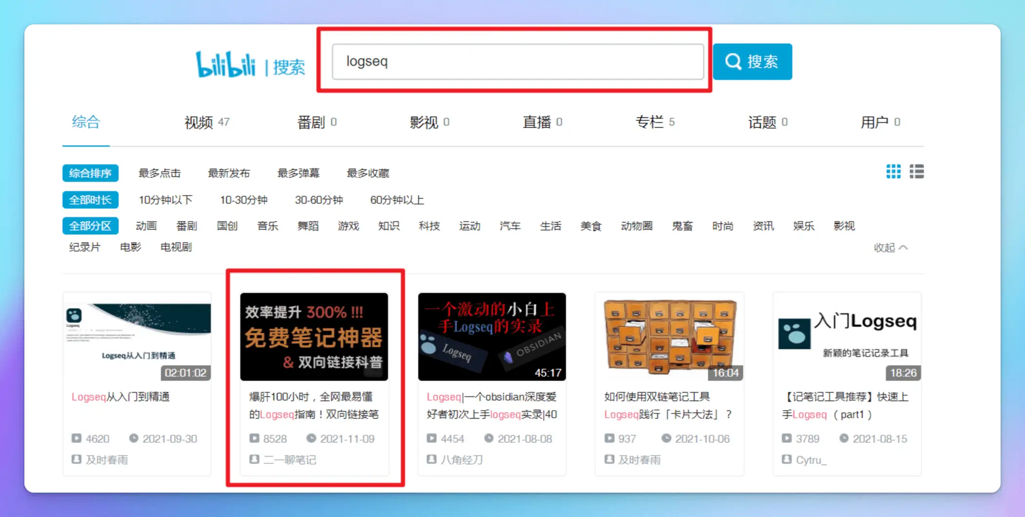Viewport: 1025px width, 517px height.
Task: Filter by 生活 category
Action: pos(551,226)
